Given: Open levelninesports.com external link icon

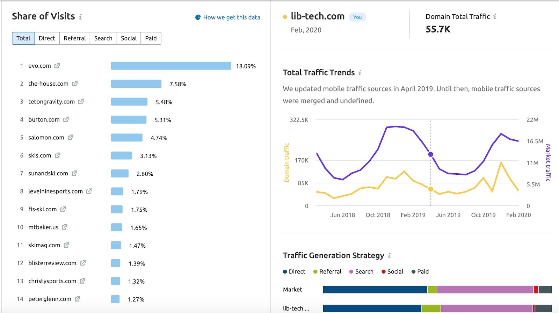Looking at the screenshot, I should [x=89, y=191].
